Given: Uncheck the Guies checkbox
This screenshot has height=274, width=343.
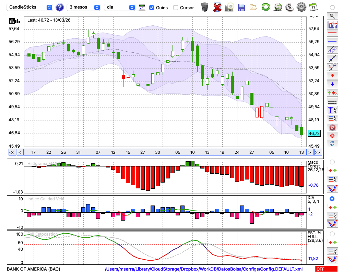Looking at the screenshot, I should point(152,8).
